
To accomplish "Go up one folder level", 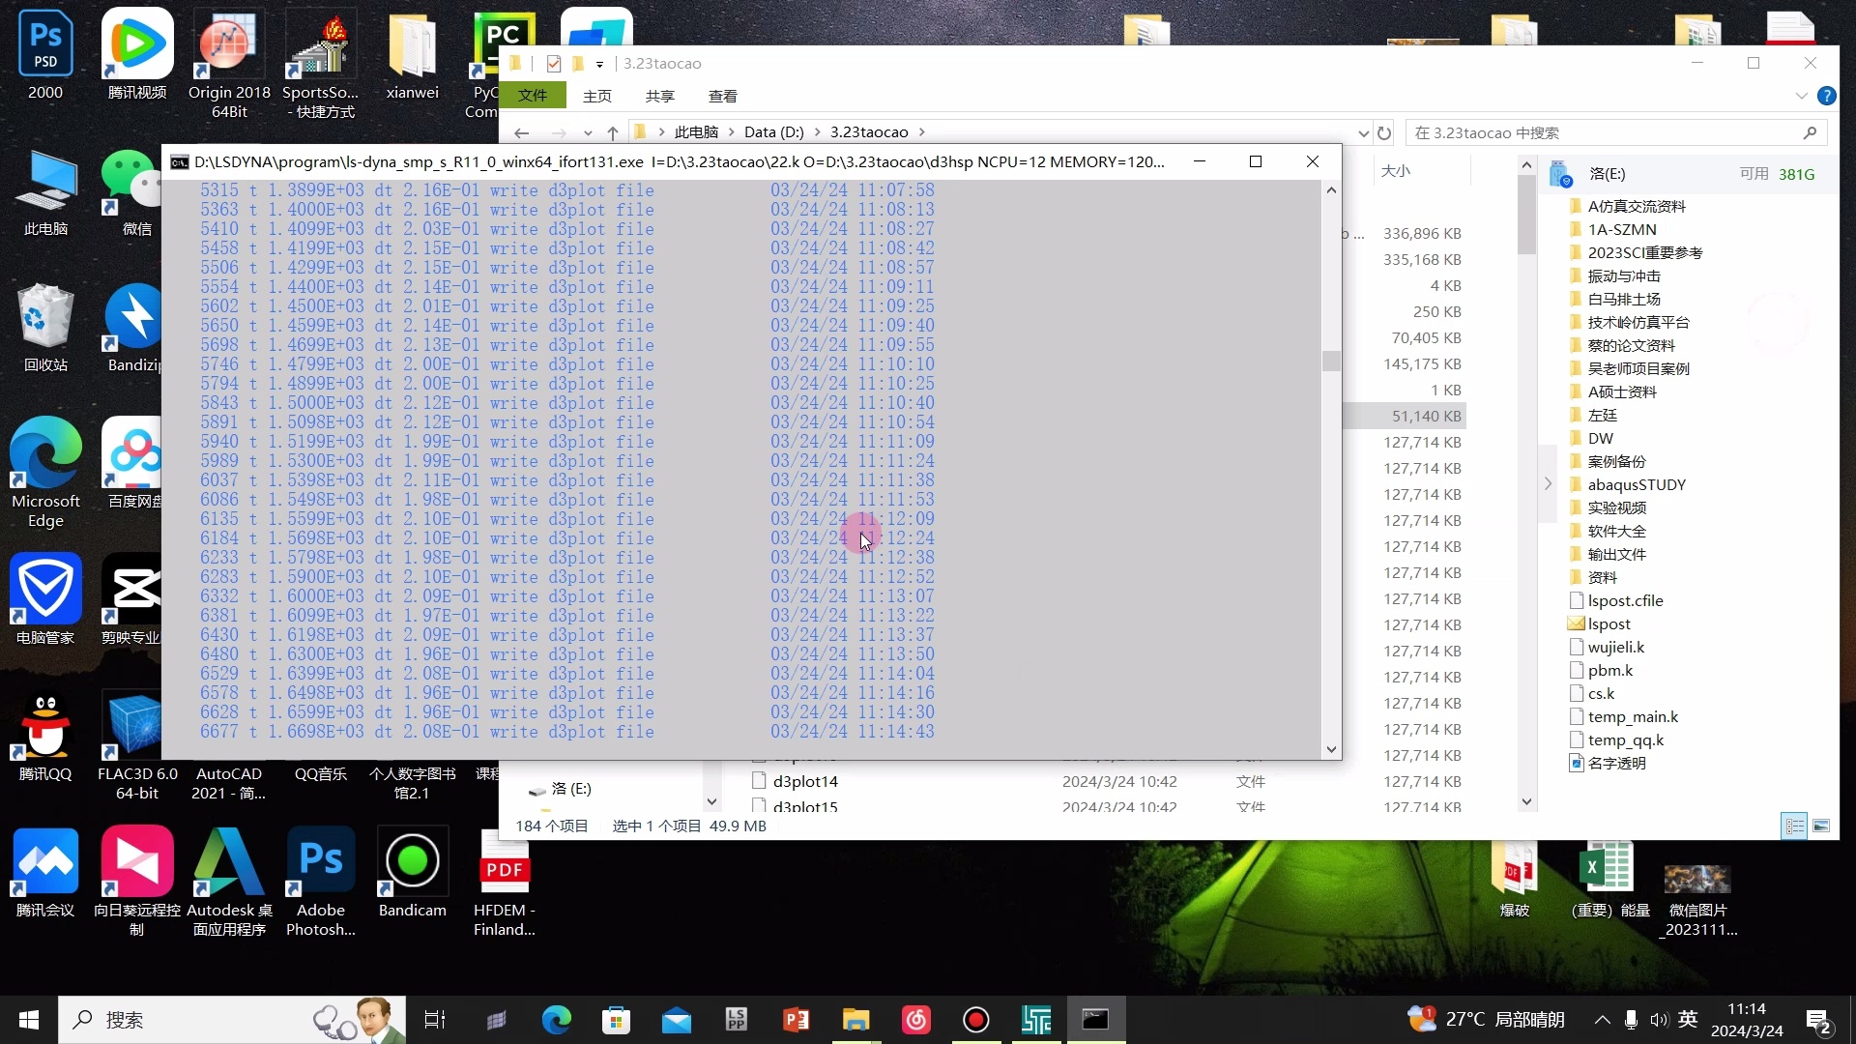I will [x=613, y=133].
